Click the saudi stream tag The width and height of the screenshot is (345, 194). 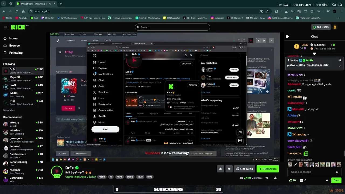point(140,177)
